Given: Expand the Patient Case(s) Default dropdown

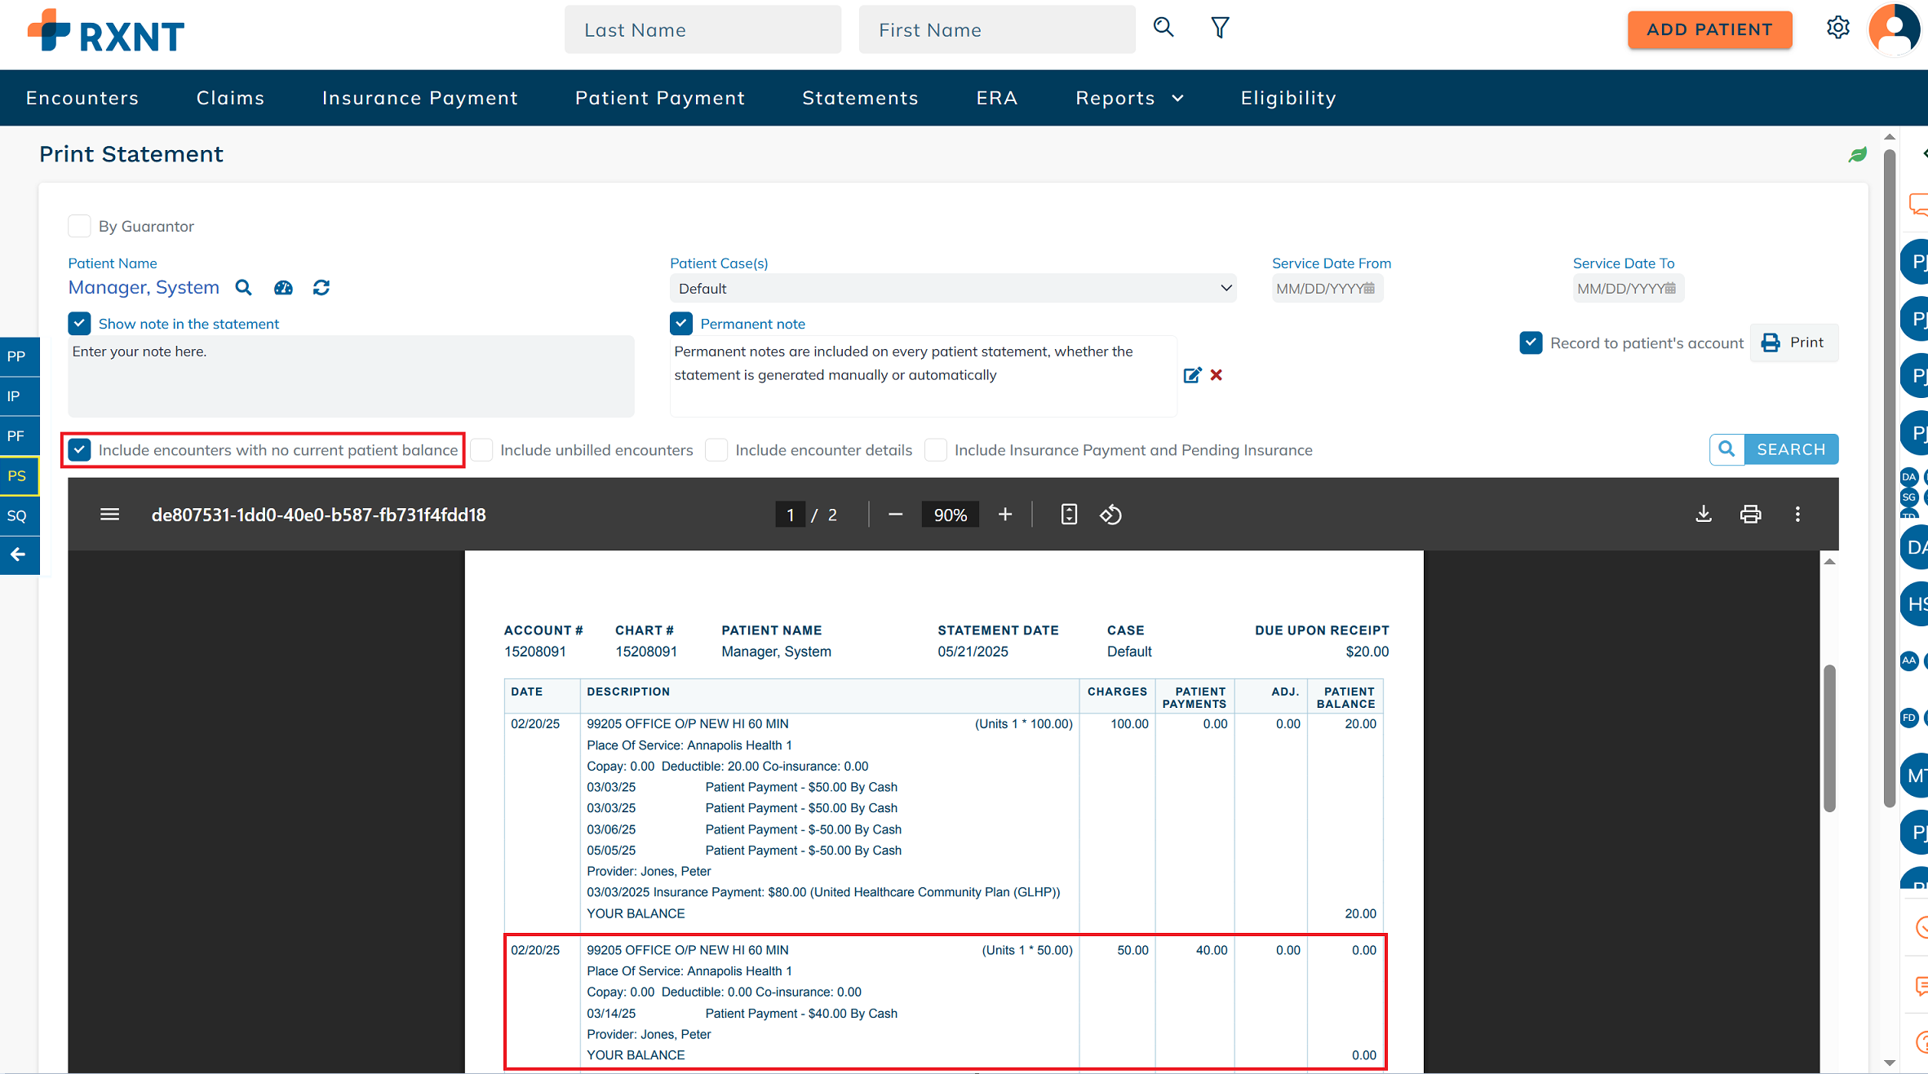Looking at the screenshot, I should click(x=952, y=289).
